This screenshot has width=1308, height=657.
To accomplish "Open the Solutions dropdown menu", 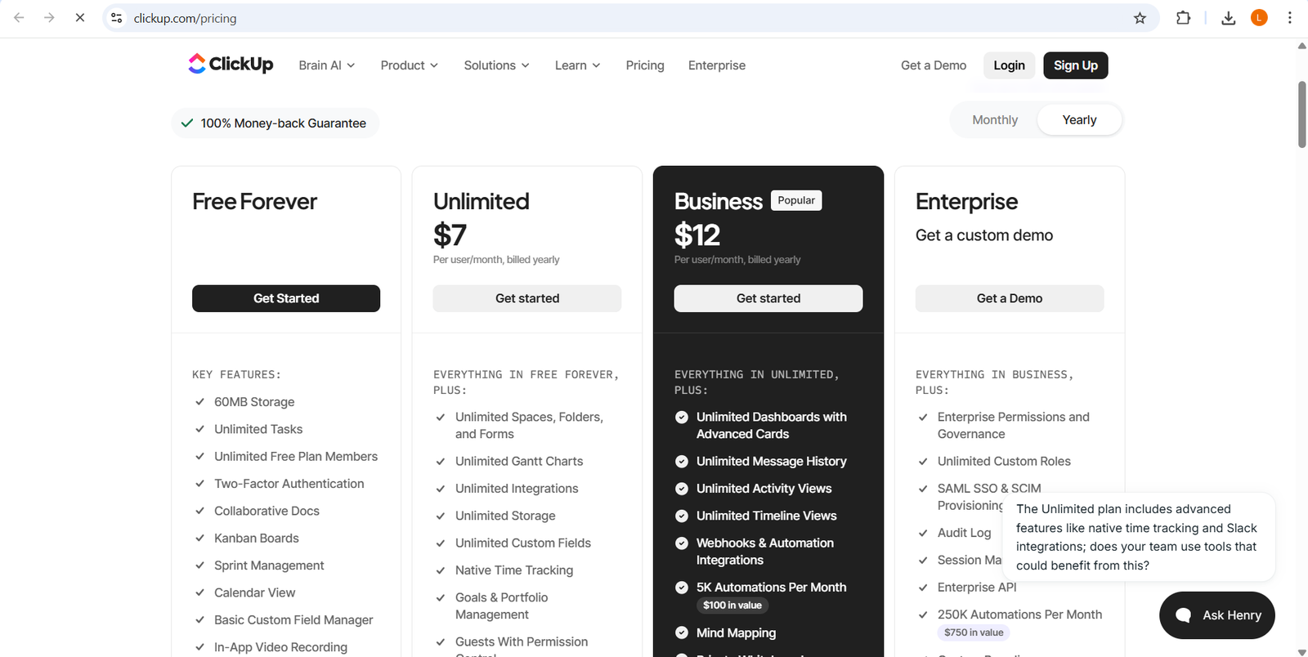I will [x=496, y=65].
